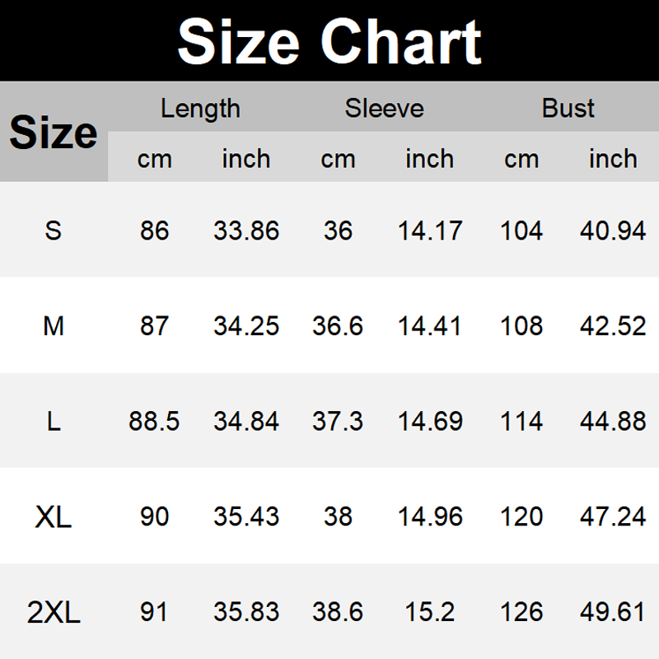Image resolution: width=659 pixels, height=659 pixels.
Task: Click the 40.94 inch bust value
Action: [613, 231]
